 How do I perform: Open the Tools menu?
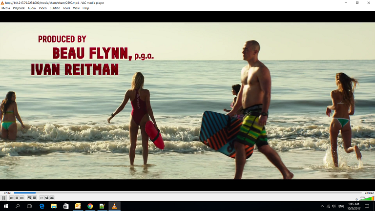[66, 8]
